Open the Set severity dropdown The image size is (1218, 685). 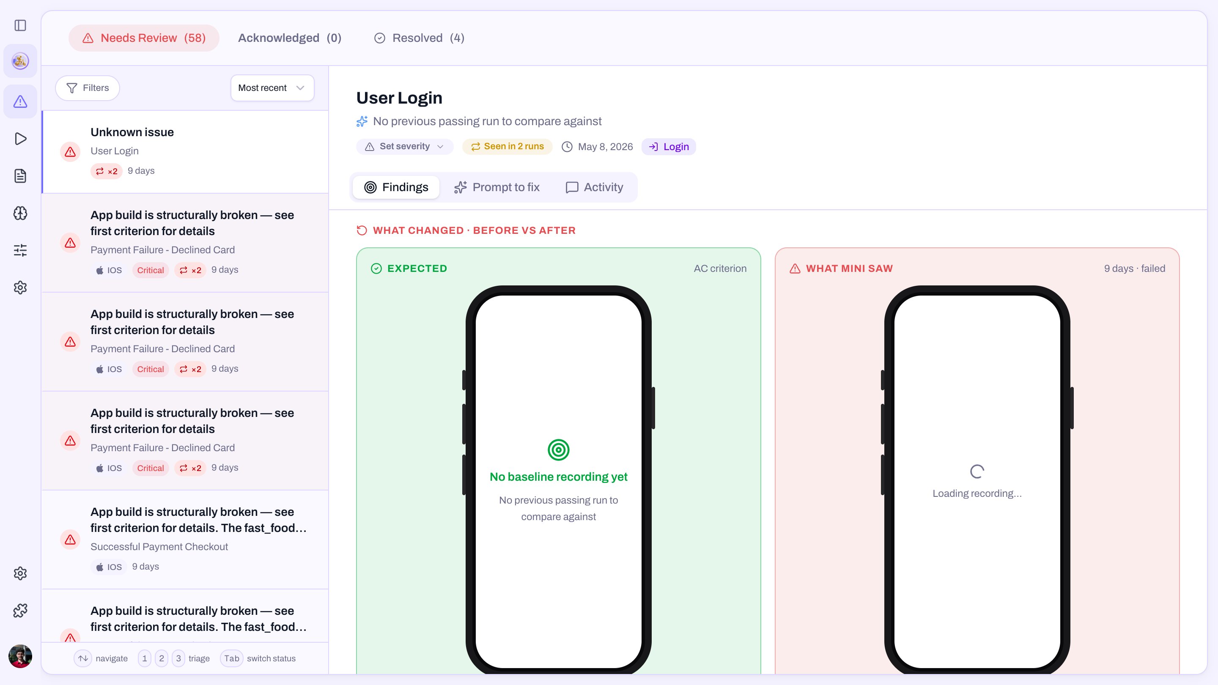[x=405, y=147]
